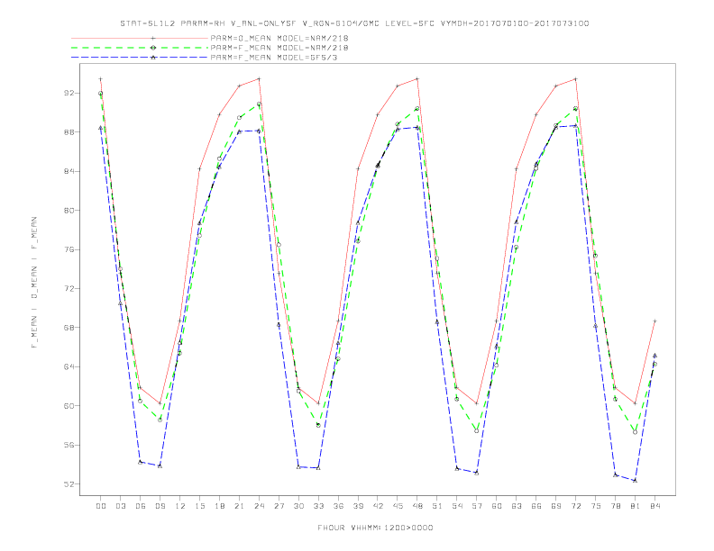
Task: Click y-axis tick label 92
Action: click(69, 94)
